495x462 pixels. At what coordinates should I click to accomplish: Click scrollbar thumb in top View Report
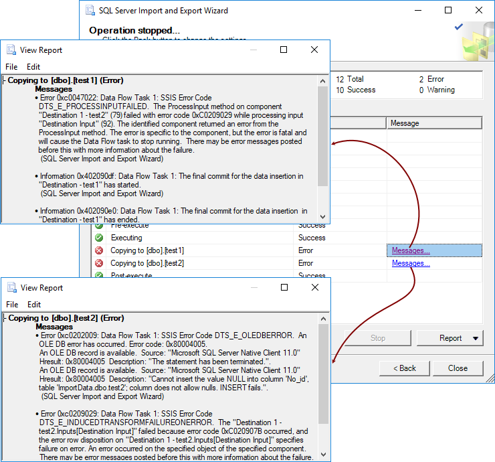322,136
